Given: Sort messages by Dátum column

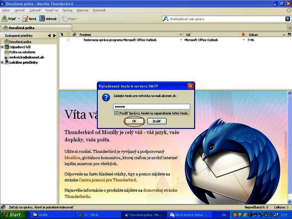Looking at the screenshot, I should click(x=266, y=35).
